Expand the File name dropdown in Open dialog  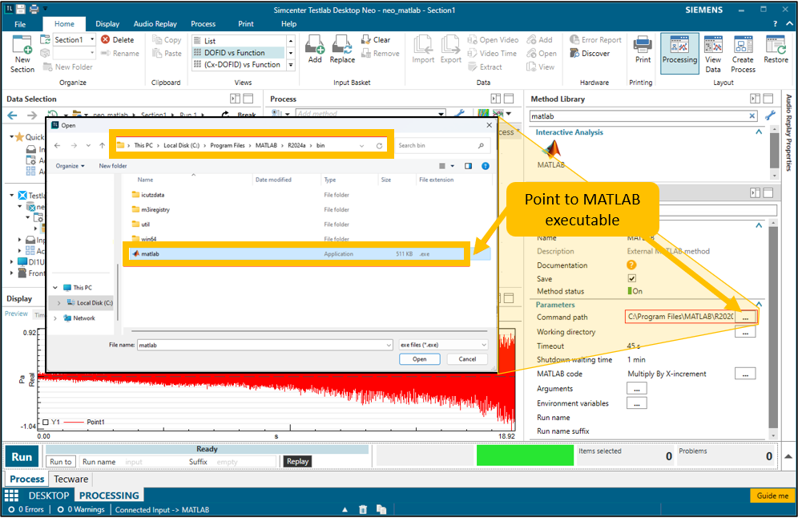pyautogui.click(x=389, y=346)
